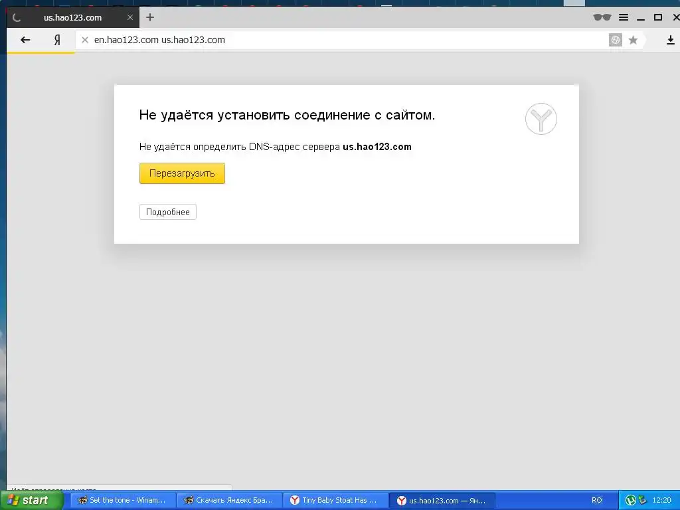
Task: Click the RO language indicator
Action: coord(597,500)
